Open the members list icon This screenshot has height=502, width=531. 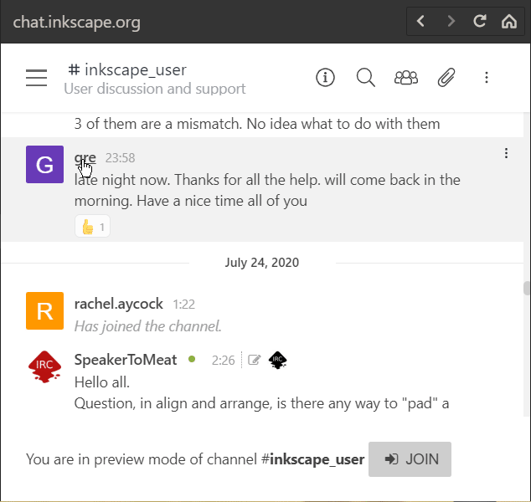tap(406, 78)
